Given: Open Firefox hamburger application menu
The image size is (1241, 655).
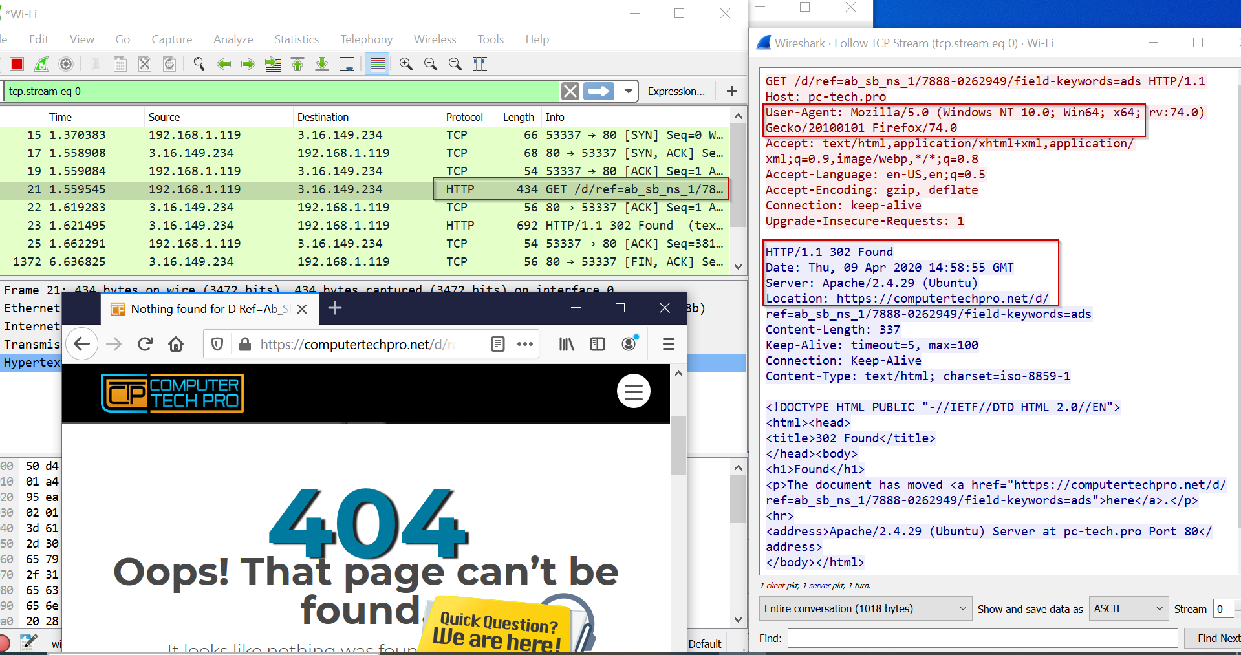Looking at the screenshot, I should 669,344.
